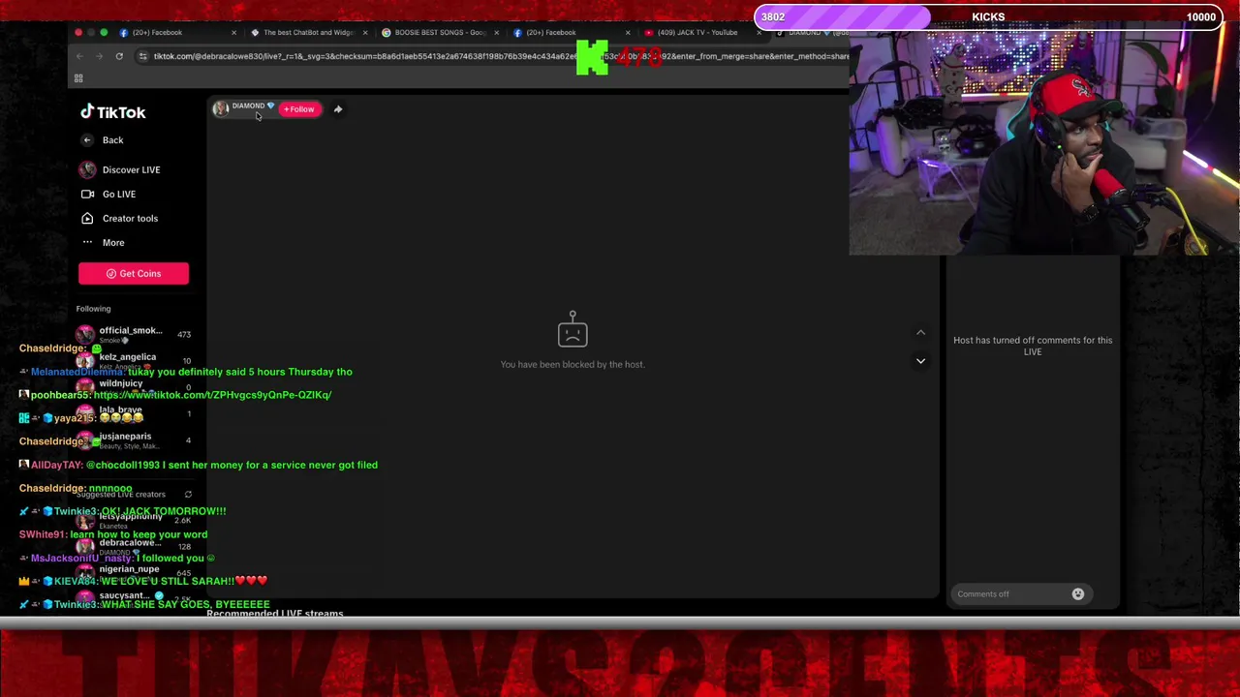This screenshot has width=1240, height=697.
Task: Open Go LIVE in sidebar
Action: point(108,194)
